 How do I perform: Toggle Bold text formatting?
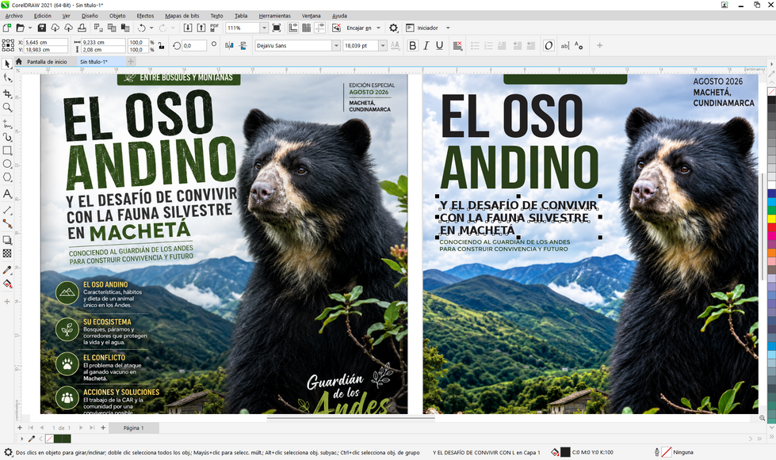click(x=413, y=45)
